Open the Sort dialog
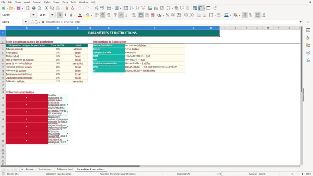 point(126,8)
